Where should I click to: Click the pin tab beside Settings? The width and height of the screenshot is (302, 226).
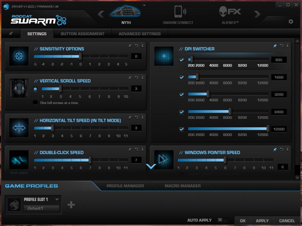11,34
